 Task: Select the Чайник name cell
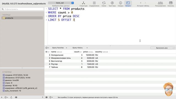tap(54, 67)
